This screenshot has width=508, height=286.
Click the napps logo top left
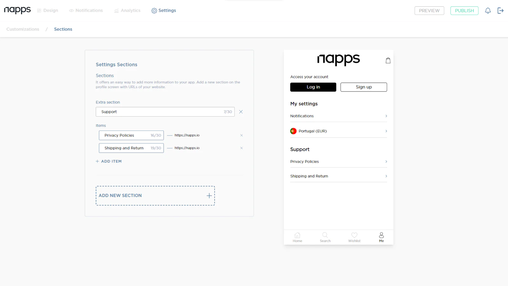pyautogui.click(x=17, y=10)
